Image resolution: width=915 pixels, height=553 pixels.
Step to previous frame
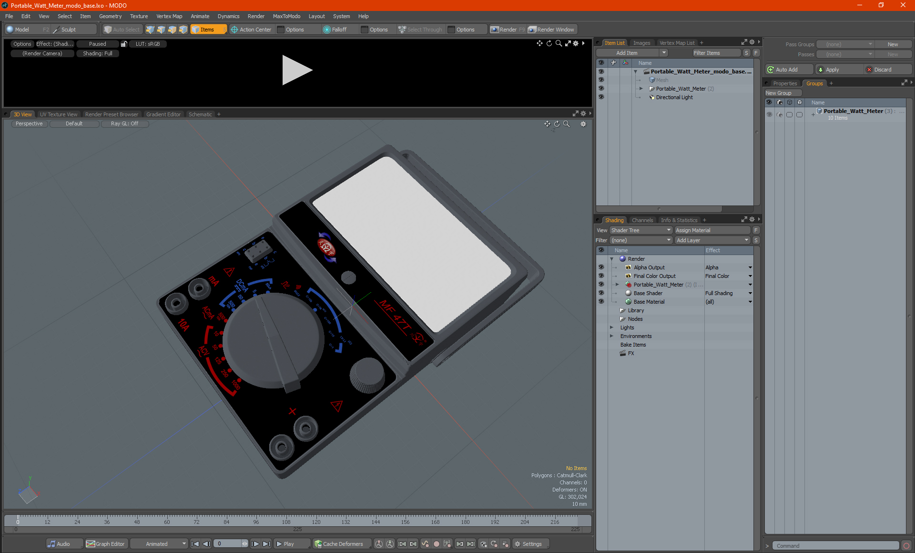point(206,544)
